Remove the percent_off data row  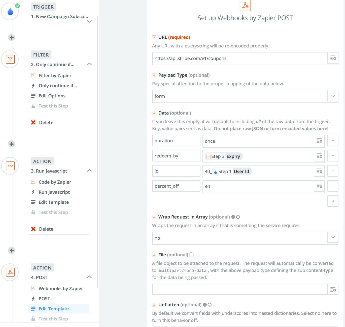pyautogui.click(x=333, y=186)
